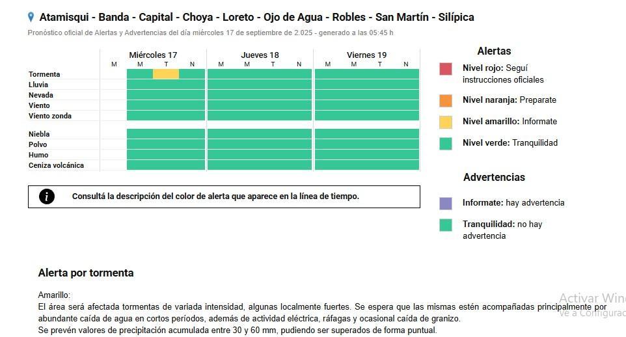Click the Consultá la descripción info banner
The width and height of the screenshot is (626, 337).
224,196
